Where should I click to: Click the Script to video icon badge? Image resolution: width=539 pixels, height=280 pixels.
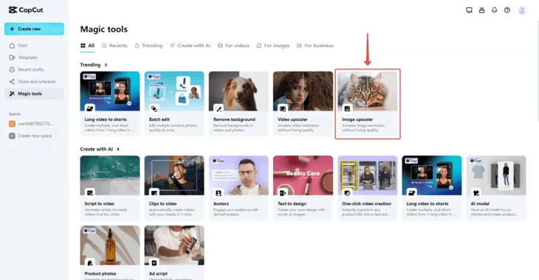[x=90, y=193]
